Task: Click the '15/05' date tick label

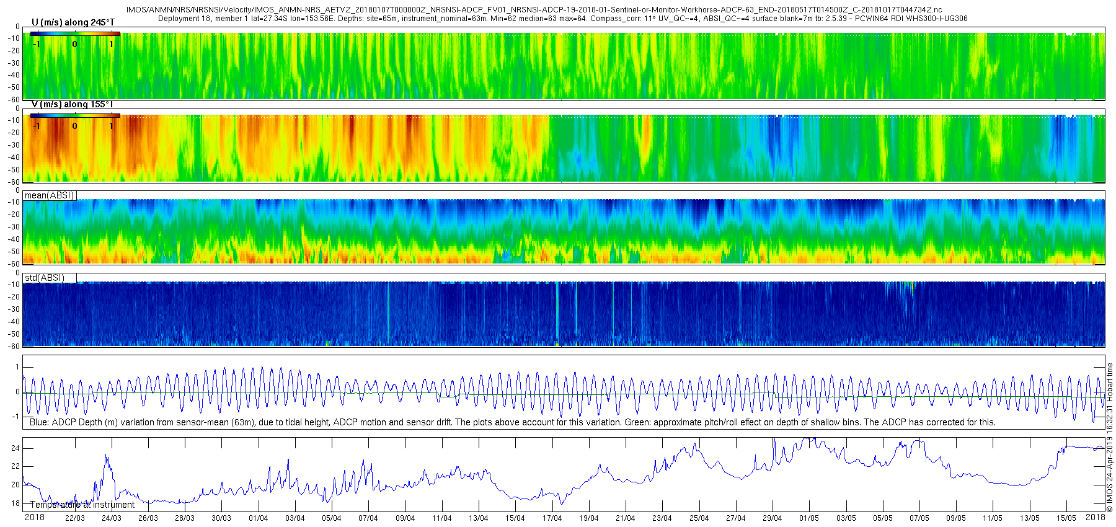Action: (1066, 518)
